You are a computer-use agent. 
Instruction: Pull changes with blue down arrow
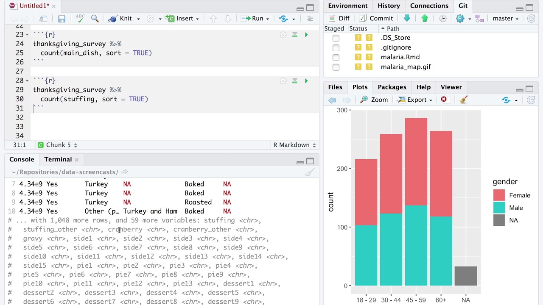(407, 18)
